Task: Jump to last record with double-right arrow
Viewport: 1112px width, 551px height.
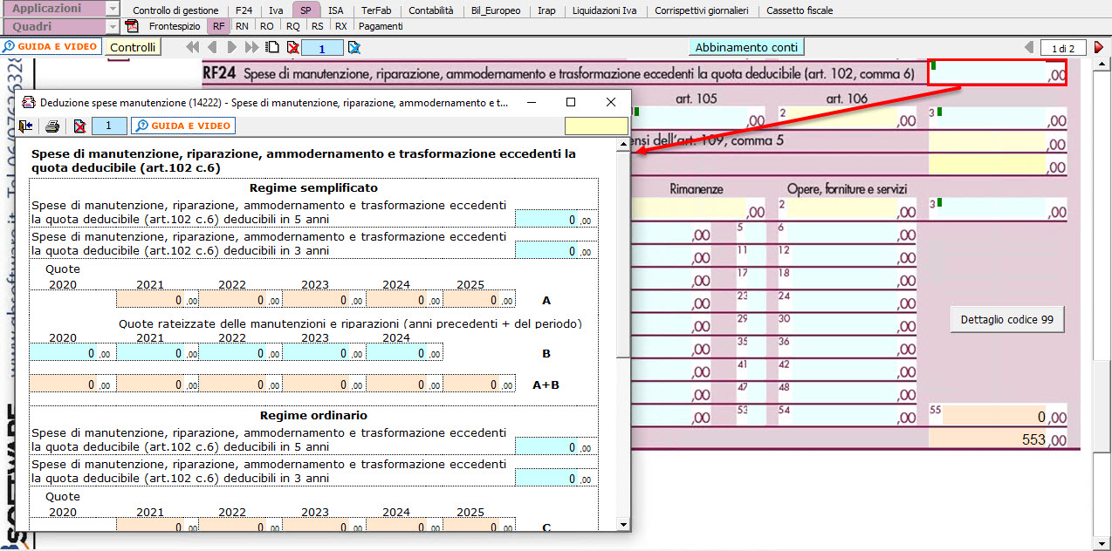Action: (x=251, y=47)
